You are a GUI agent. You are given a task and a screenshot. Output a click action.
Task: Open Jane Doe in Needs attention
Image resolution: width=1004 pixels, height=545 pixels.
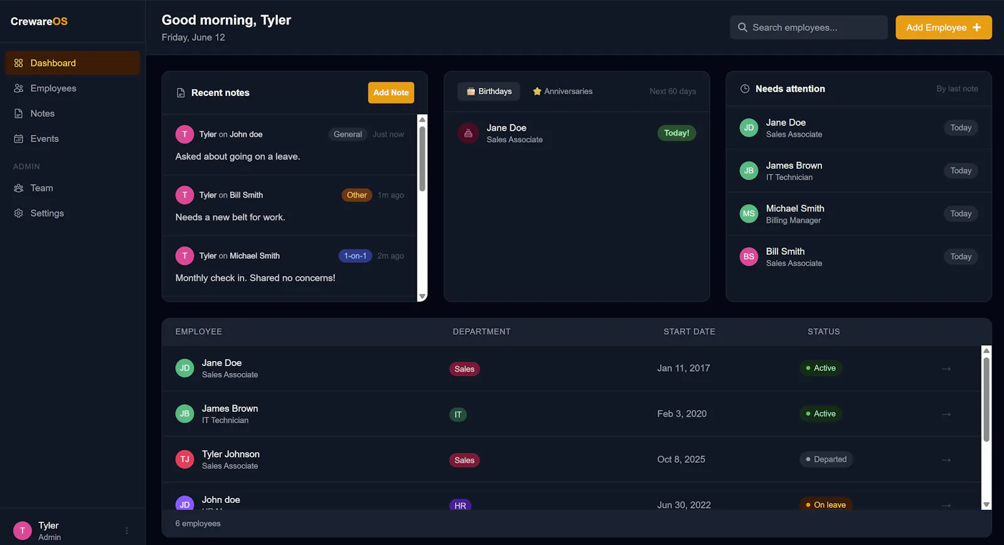[858, 128]
